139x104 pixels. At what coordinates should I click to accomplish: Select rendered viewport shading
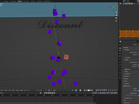92,90
